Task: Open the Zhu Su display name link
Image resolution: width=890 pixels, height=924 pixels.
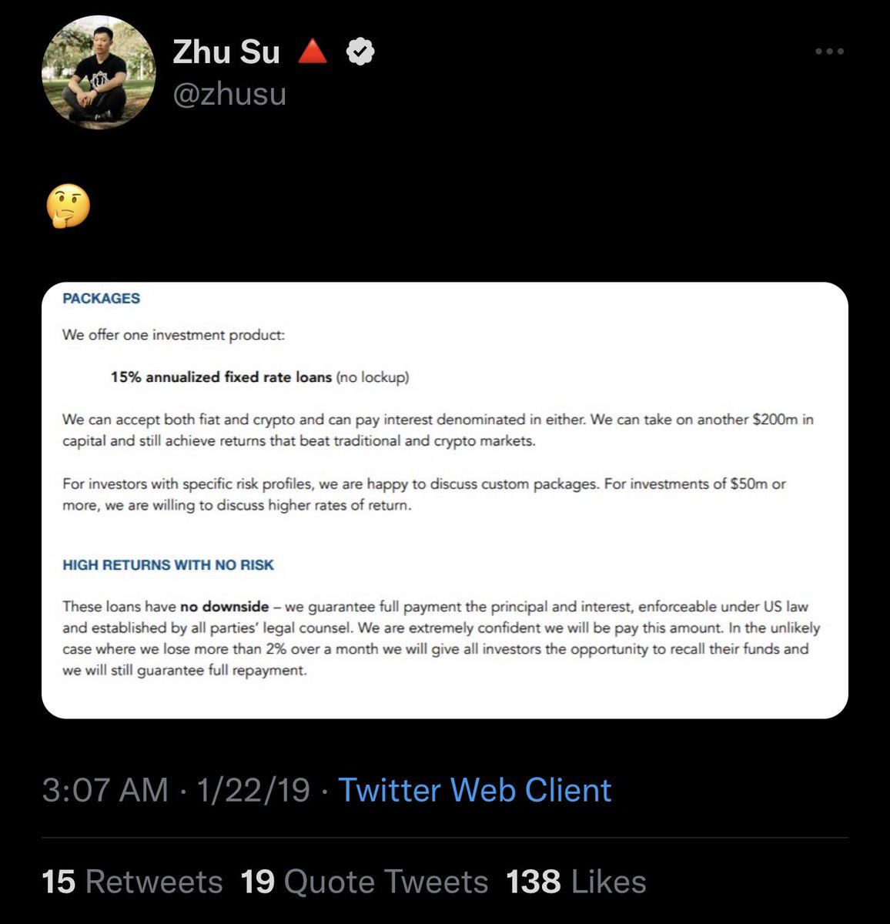Action: (226, 52)
